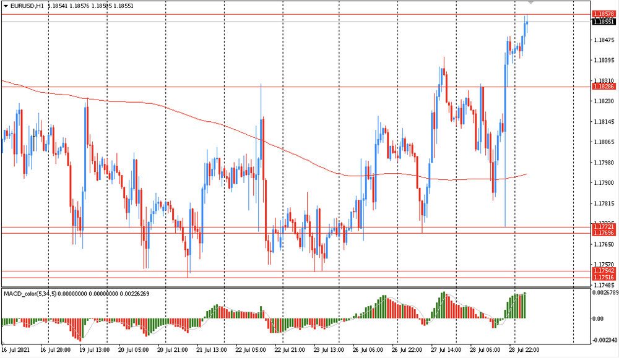619x358 pixels.
Task: Click the 28 Jul 22:00 time label
Action: click(x=524, y=350)
